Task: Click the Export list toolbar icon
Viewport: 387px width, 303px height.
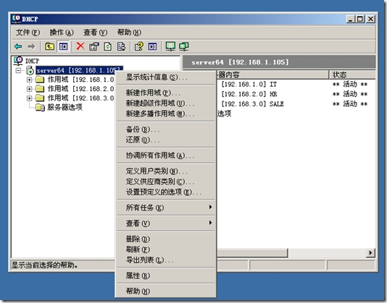Action: [121, 46]
